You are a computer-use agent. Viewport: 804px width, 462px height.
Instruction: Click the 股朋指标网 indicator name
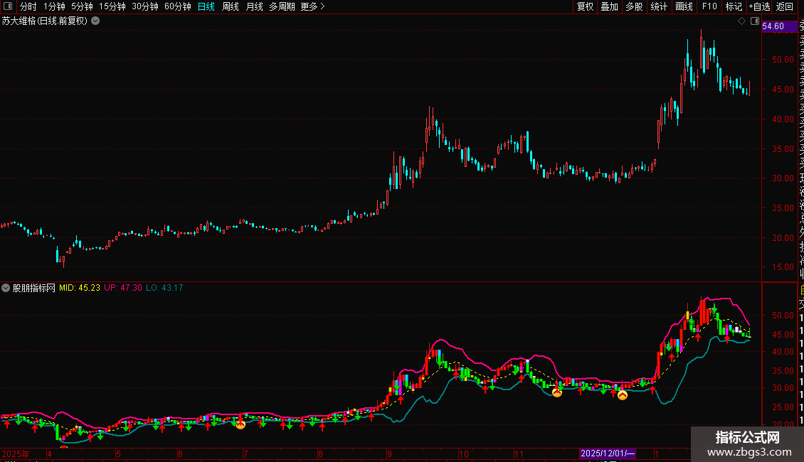tap(34, 288)
